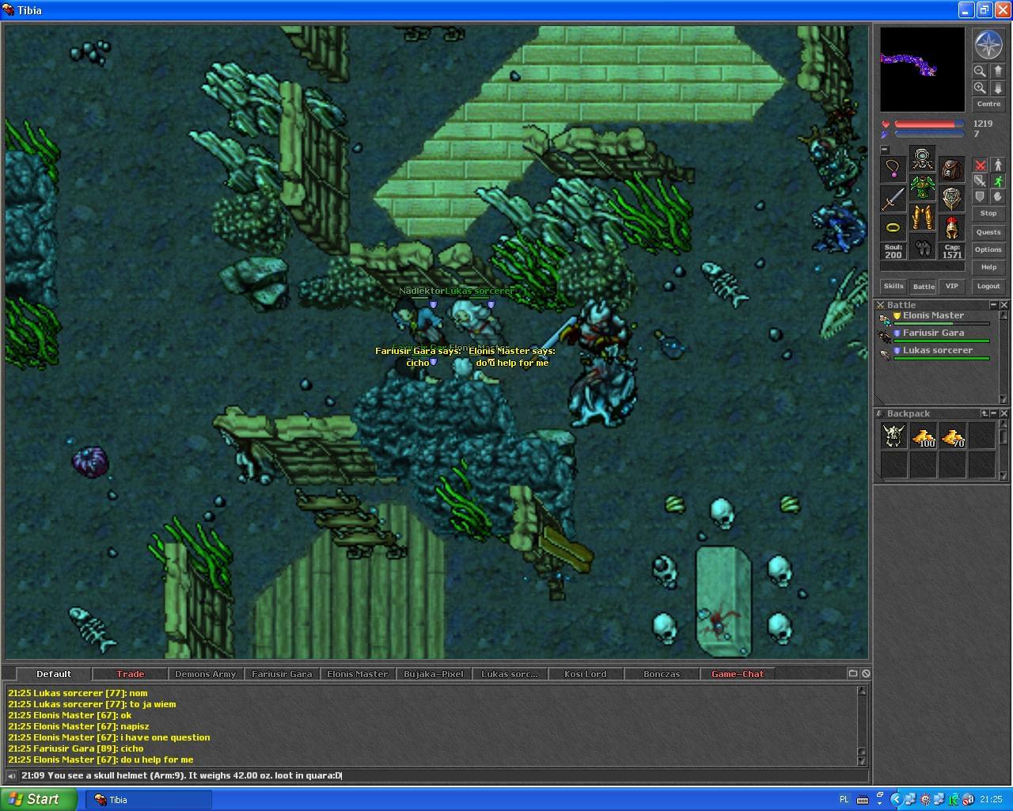Collapse the inventory with minus button

[885, 149]
